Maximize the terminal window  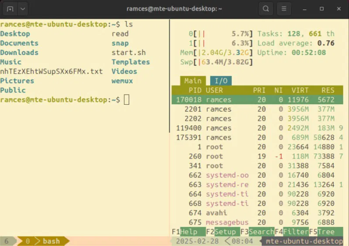pyautogui.click(x=322, y=8)
